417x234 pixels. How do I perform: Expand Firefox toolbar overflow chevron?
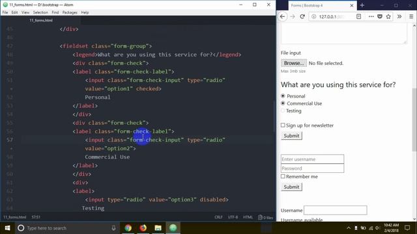(x=399, y=16)
